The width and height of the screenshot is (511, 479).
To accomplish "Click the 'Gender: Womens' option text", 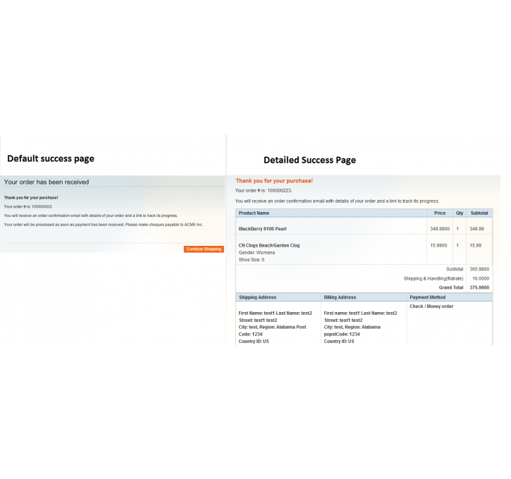I will 257,253.
